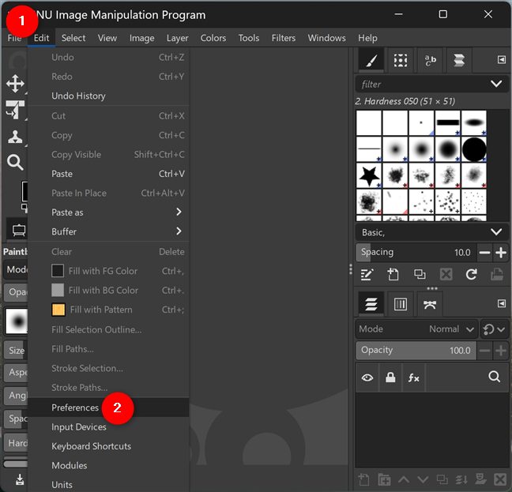Toggle the layer effects fx column
This screenshot has height=492, width=512.
413,377
